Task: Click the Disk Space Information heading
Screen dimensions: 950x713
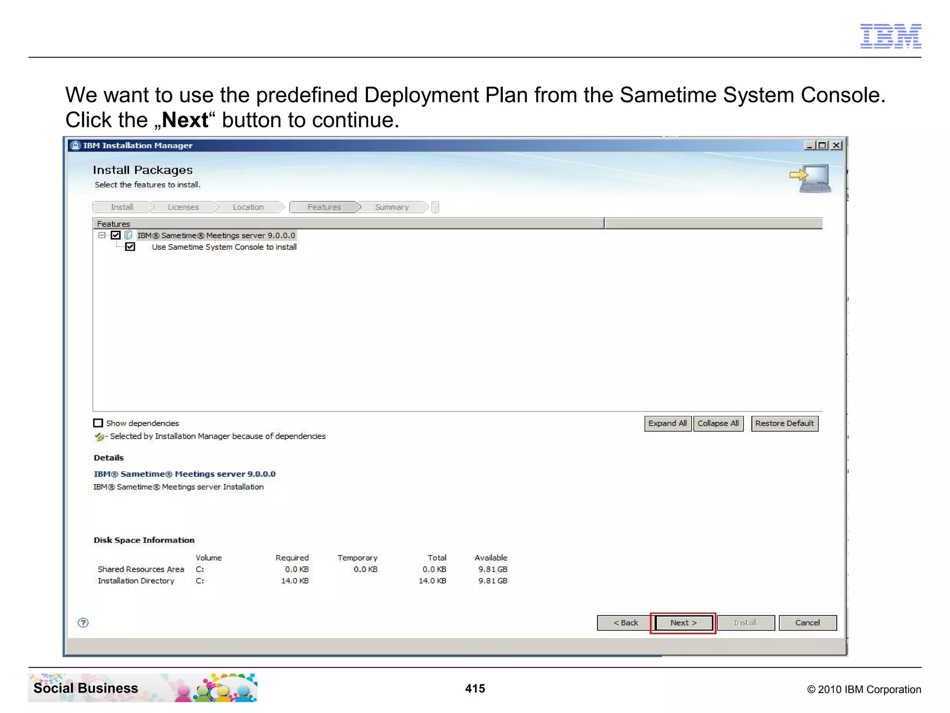Action: 144,540
